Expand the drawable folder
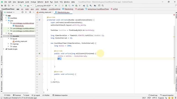This screenshot has width=177, height=99. click(9, 36)
